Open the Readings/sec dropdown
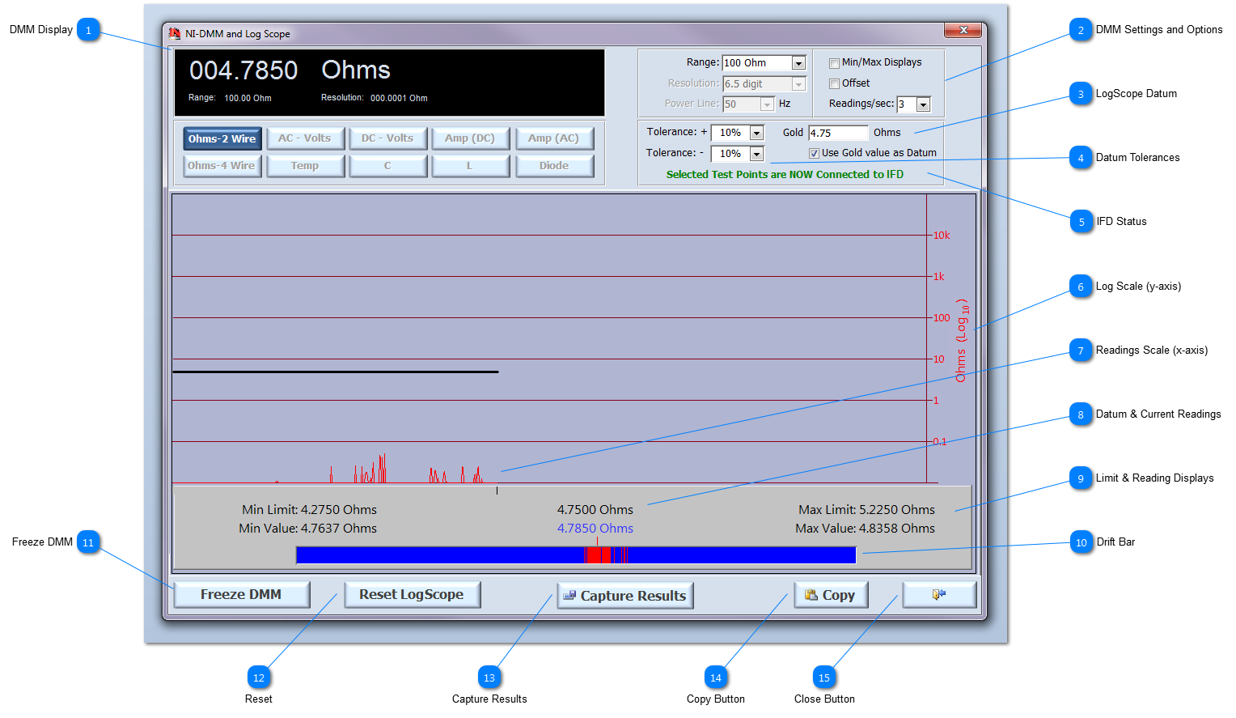This screenshot has width=1236, height=718. click(922, 104)
